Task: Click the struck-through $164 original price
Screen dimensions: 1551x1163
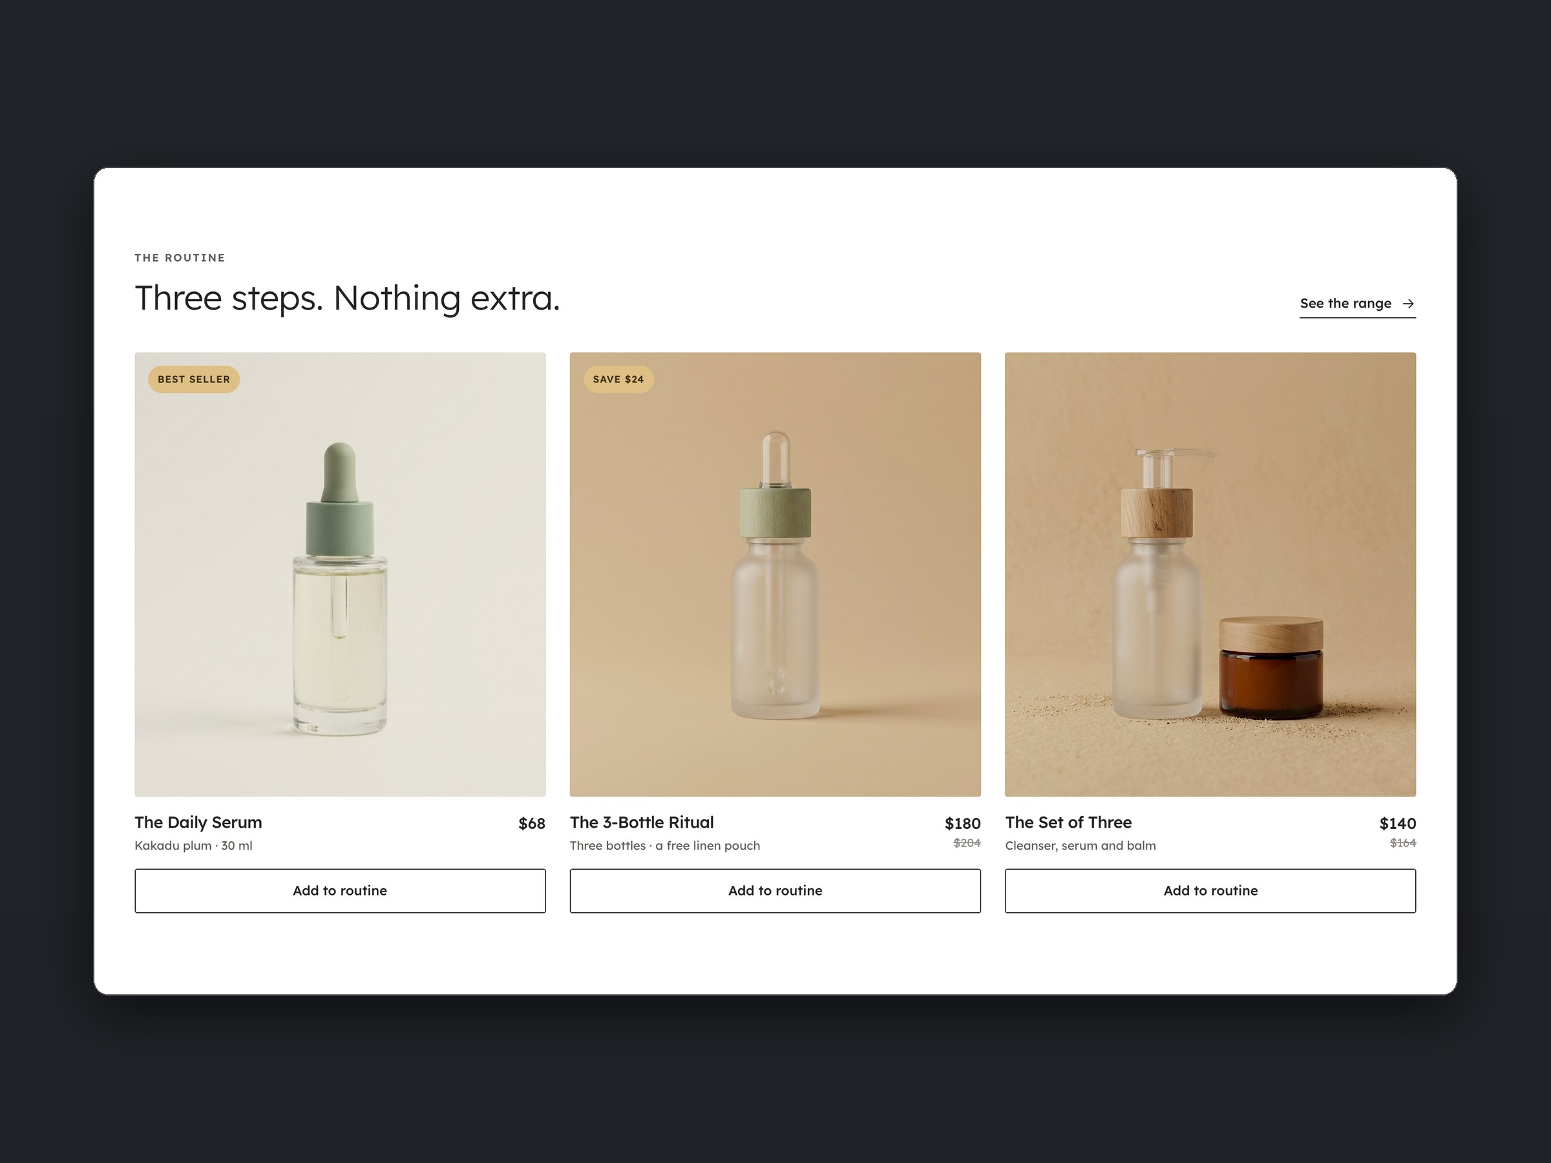Action: coord(1403,843)
